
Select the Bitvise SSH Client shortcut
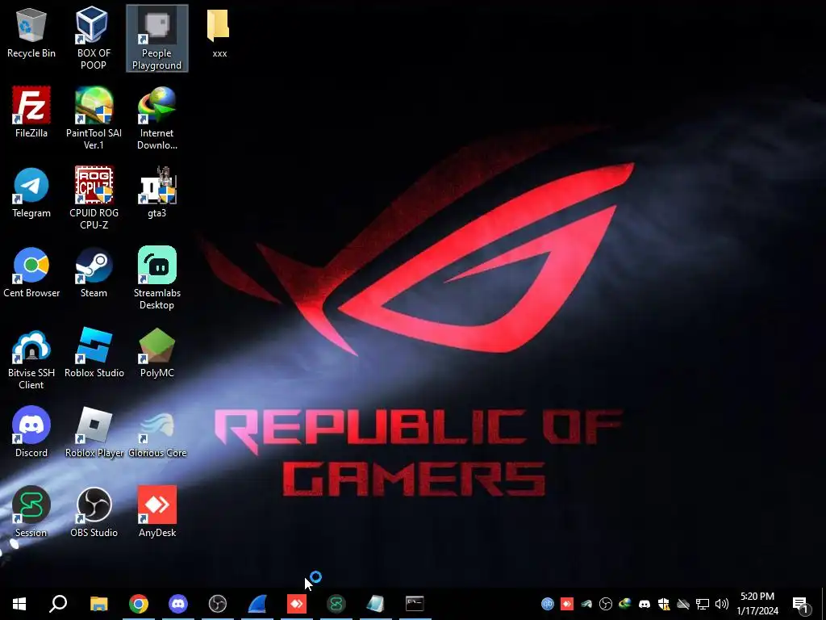[x=31, y=358]
